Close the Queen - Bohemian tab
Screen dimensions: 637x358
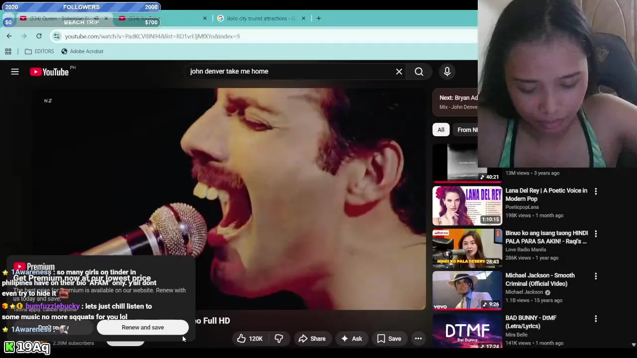coord(106,18)
